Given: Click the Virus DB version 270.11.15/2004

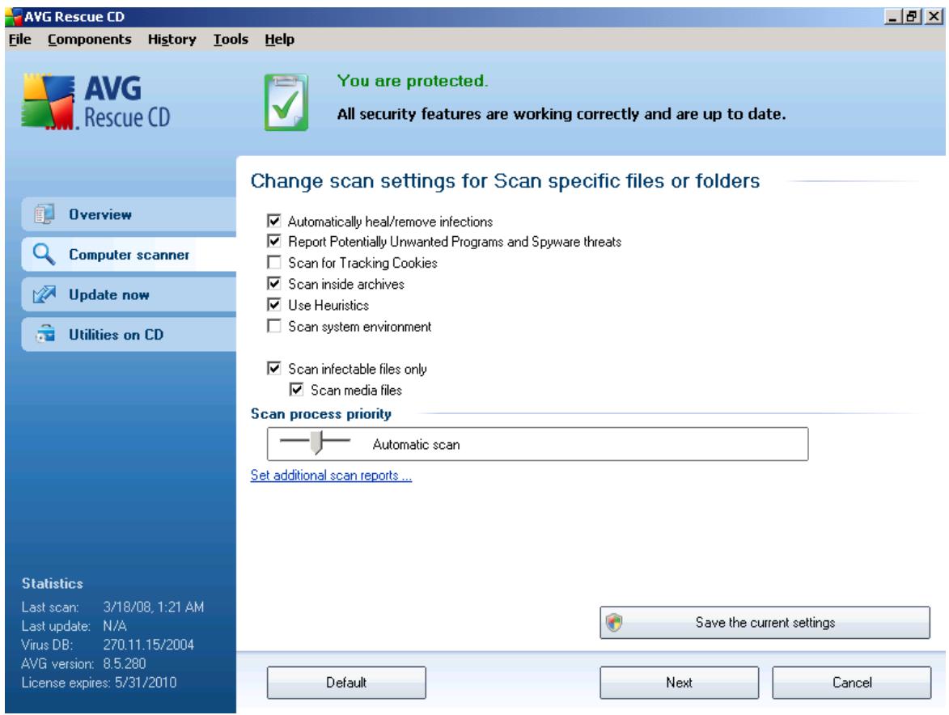Looking at the screenshot, I should [x=148, y=645].
